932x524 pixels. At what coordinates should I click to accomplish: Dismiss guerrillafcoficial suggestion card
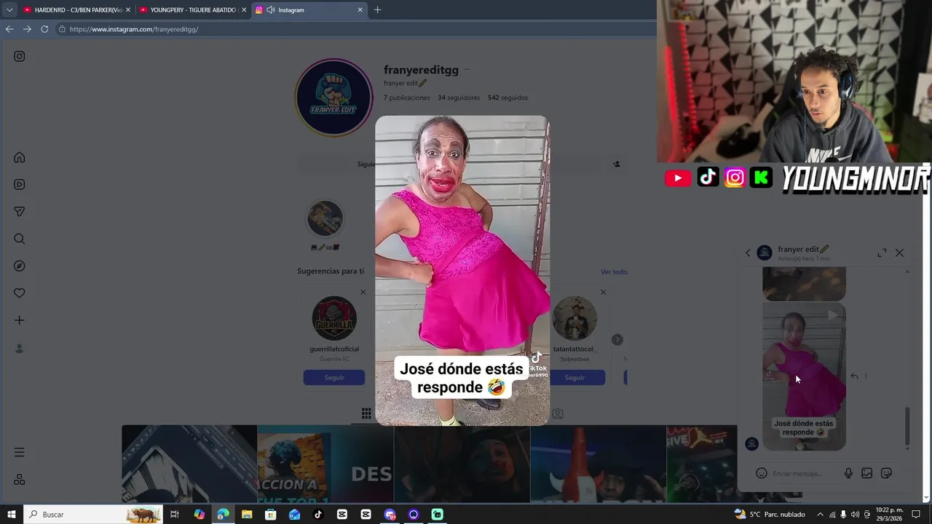click(363, 293)
